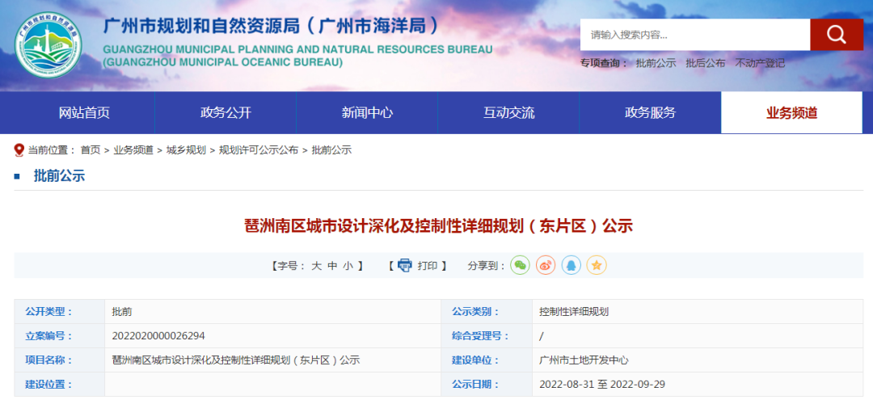Click the red article title heading
873x404 pixels.
439,226
